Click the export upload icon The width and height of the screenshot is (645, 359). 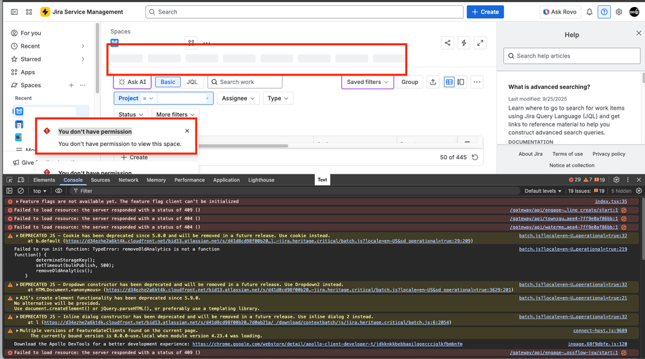(433, 82)
